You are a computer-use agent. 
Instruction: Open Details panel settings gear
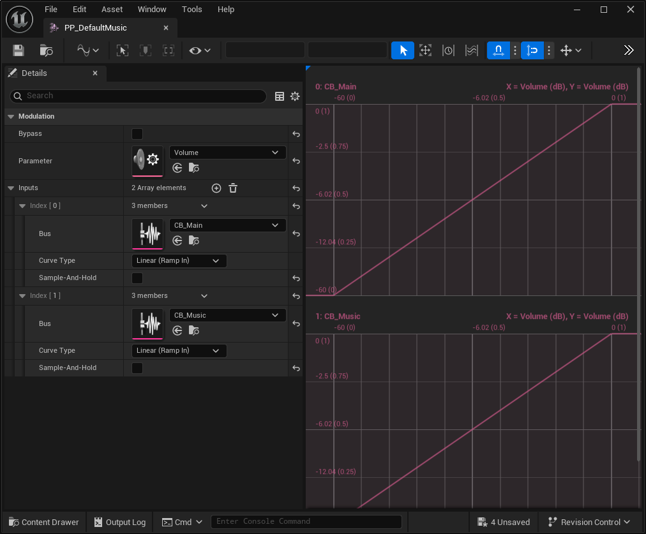[295, 96]
